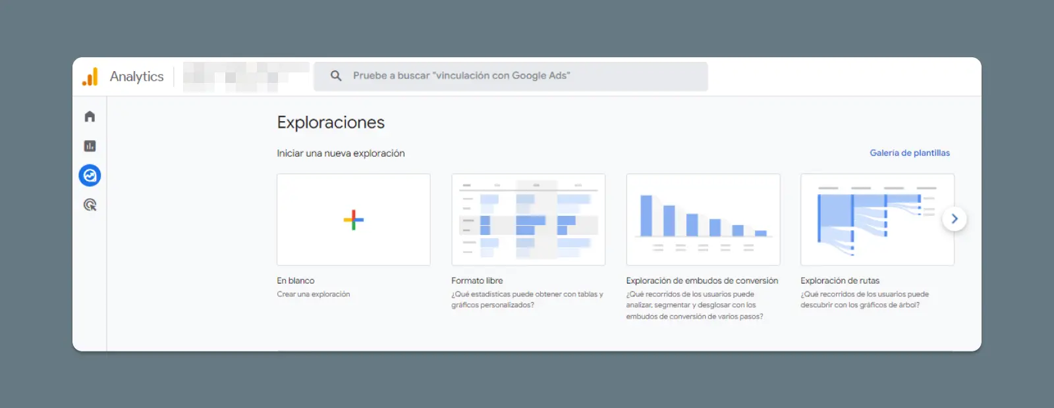Go to the Home icon in sidebar
1054x408 pixels.
[90, 116]
